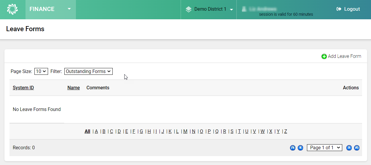This screenshot has height=165, width=371.
Task: Filter names by letter Y
Action: [x=278, y=131]
